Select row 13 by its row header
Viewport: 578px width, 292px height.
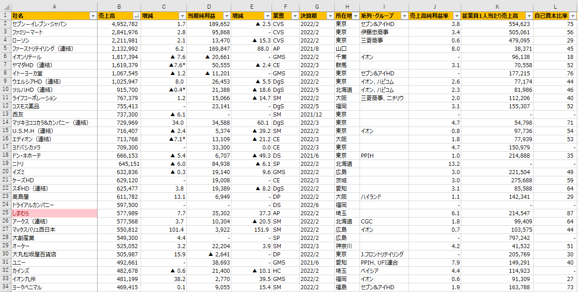pyautogui.click(x=5, y=114)
